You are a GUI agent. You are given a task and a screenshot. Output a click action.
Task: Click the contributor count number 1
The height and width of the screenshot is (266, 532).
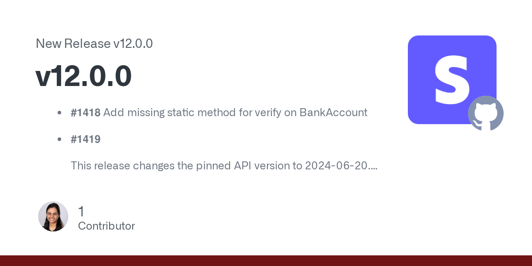81,211
